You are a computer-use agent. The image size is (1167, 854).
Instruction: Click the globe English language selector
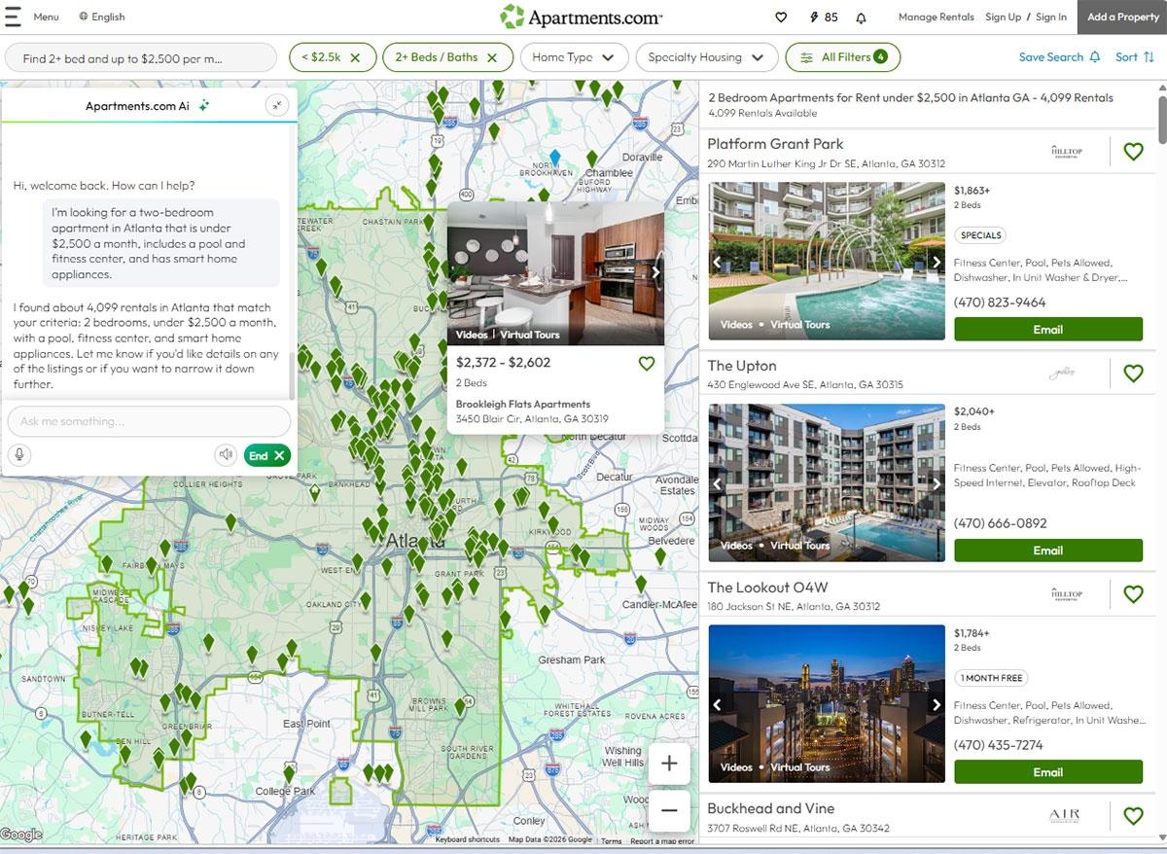click(x=102, y=17)
